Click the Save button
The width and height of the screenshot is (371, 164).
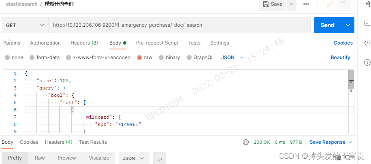click(273, 4)
